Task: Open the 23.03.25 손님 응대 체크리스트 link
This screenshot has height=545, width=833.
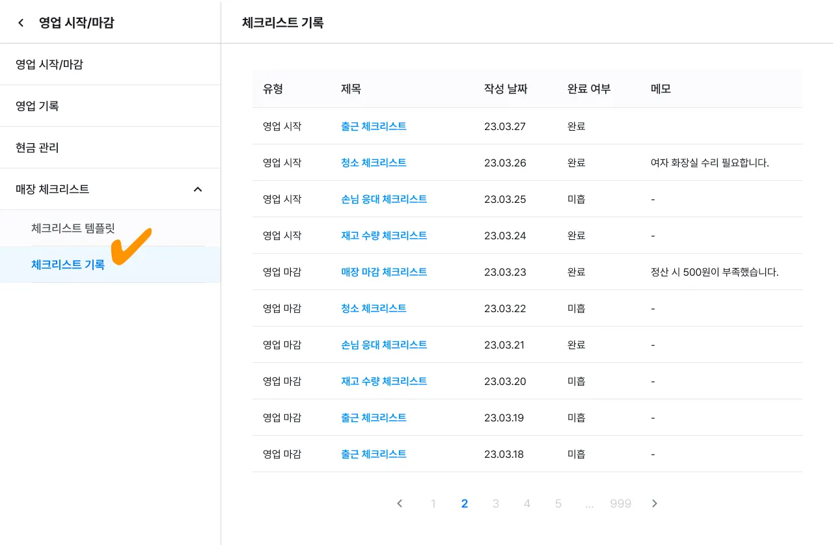Action: (x=384, y=199)
